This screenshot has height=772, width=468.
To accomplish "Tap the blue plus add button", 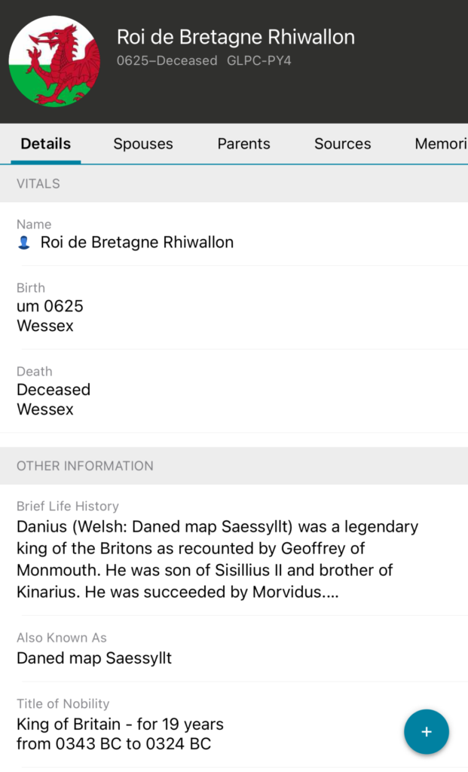I will [x=426, y=732].
